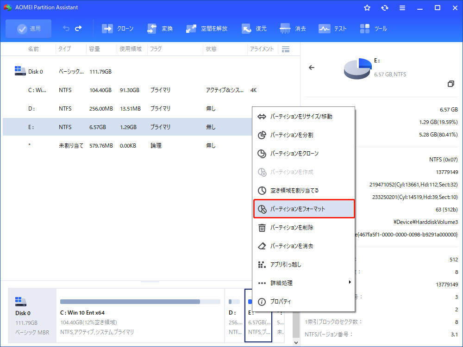
Task: Open the hamburger menu in title bar
Action: pyautogui.click(x=402, y=8)
